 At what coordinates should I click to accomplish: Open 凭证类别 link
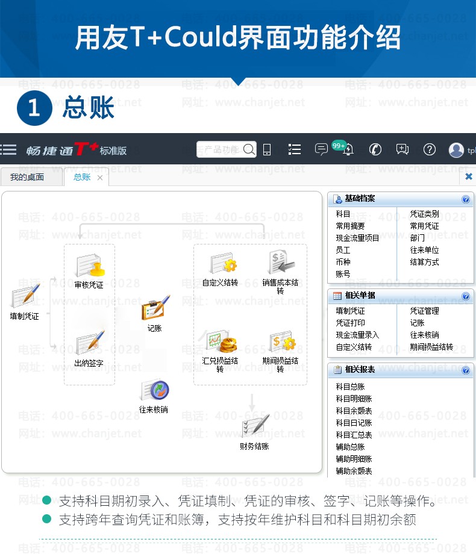coord(424,214)
